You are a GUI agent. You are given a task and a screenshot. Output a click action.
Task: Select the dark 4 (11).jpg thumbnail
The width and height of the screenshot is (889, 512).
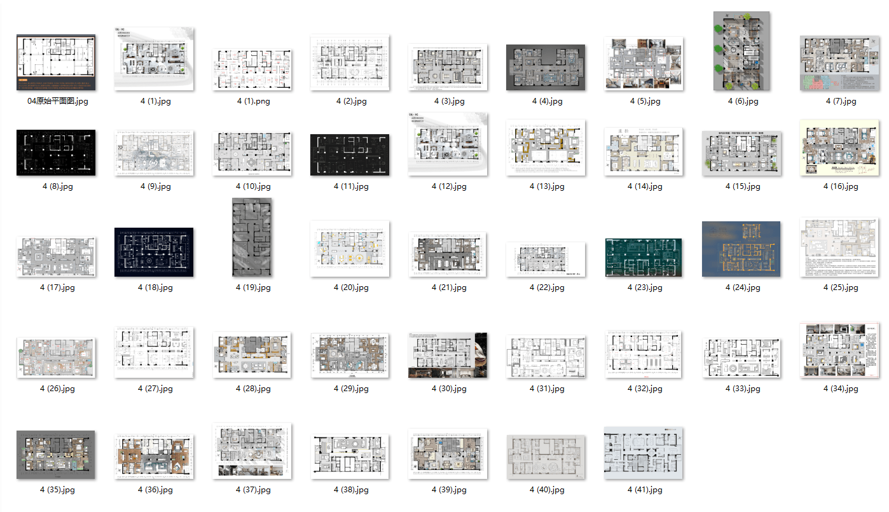350,155
